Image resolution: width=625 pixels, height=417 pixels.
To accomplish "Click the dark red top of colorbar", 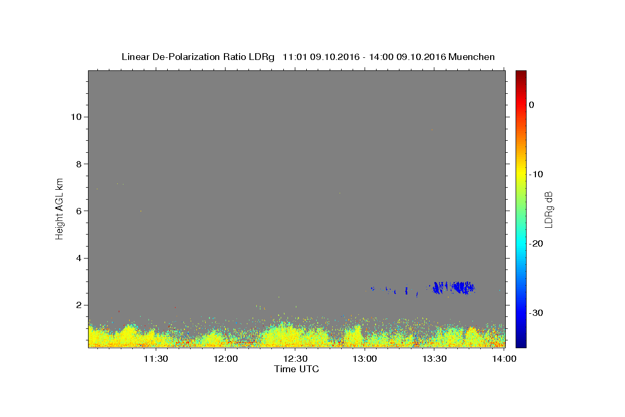I will pos(521,75).
